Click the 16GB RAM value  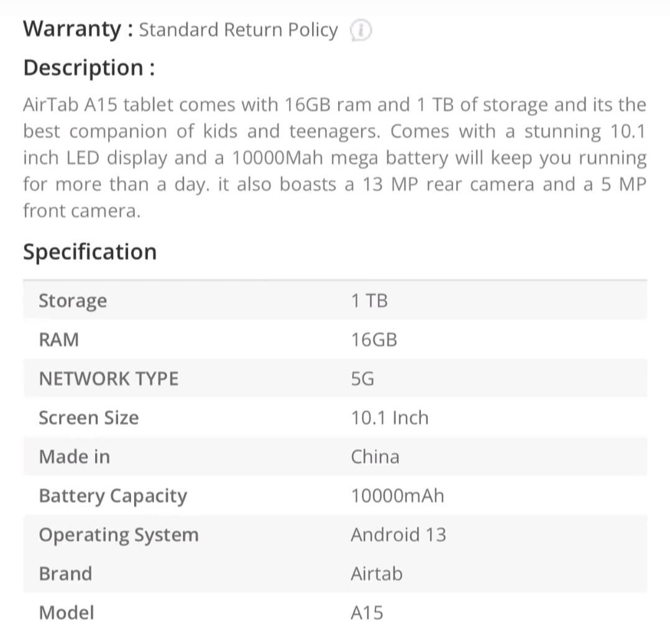(374, 340)
